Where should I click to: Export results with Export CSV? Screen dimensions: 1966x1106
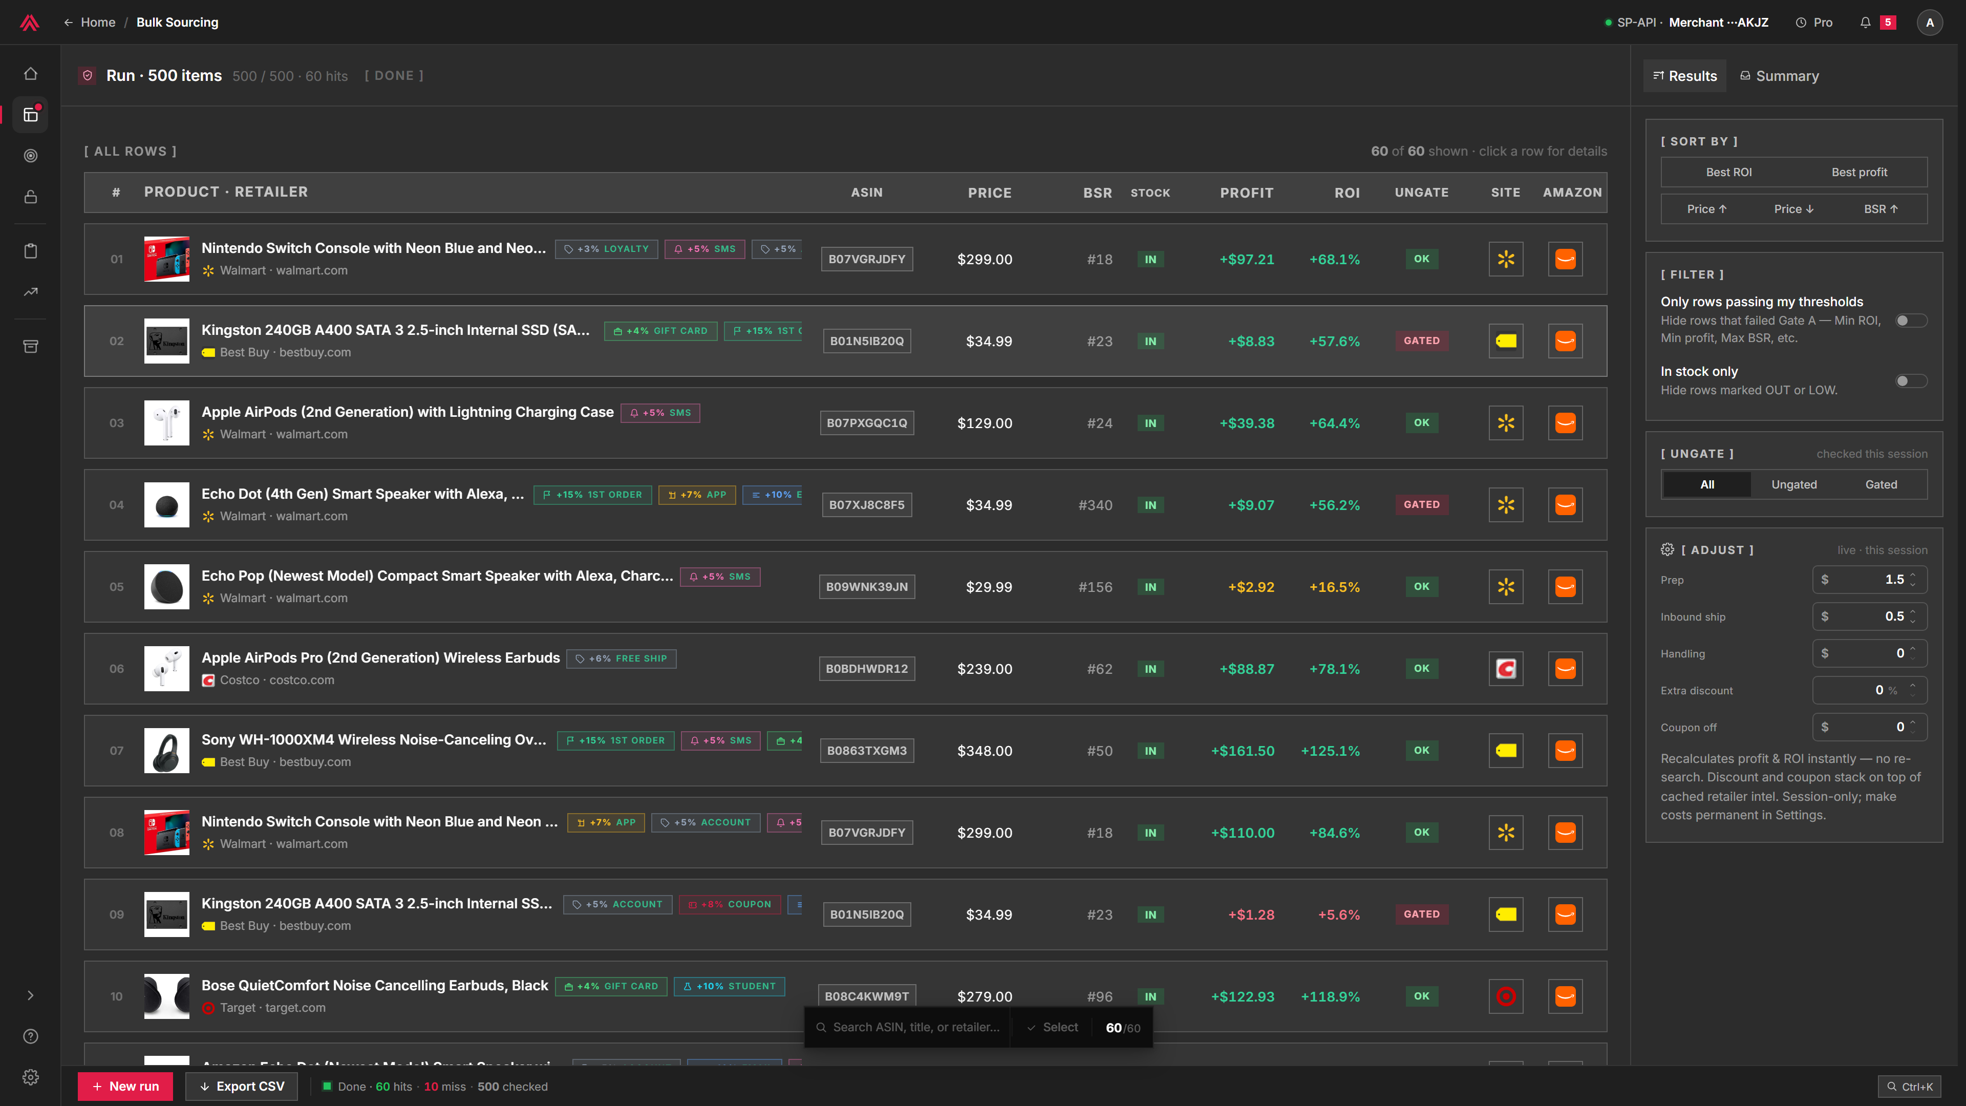[242, 1086]
